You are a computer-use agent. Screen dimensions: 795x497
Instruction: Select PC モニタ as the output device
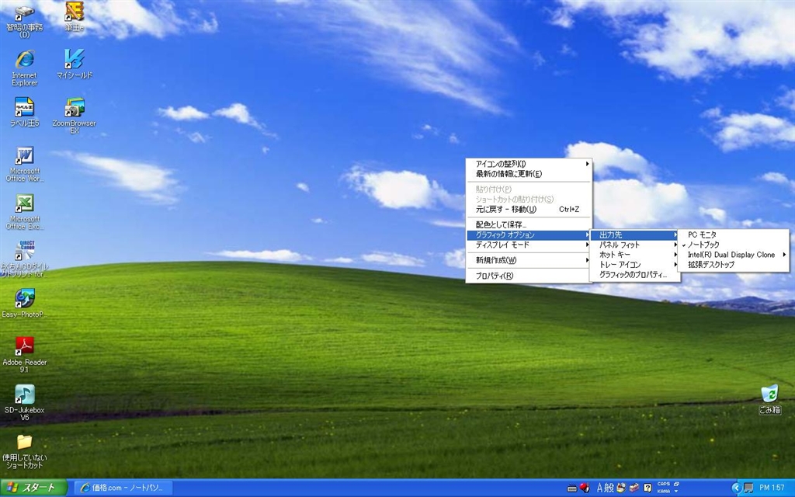733,235
